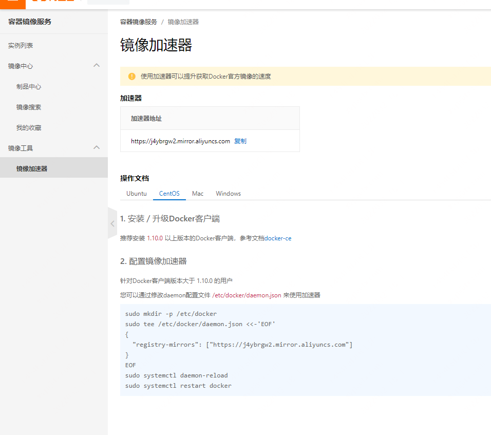Open the docker-ce documentation link

278,238
